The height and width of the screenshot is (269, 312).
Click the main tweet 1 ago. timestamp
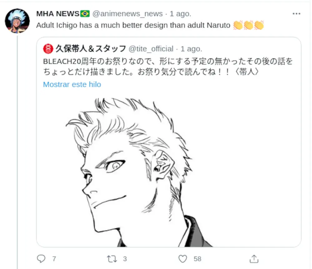click(180, 14)
